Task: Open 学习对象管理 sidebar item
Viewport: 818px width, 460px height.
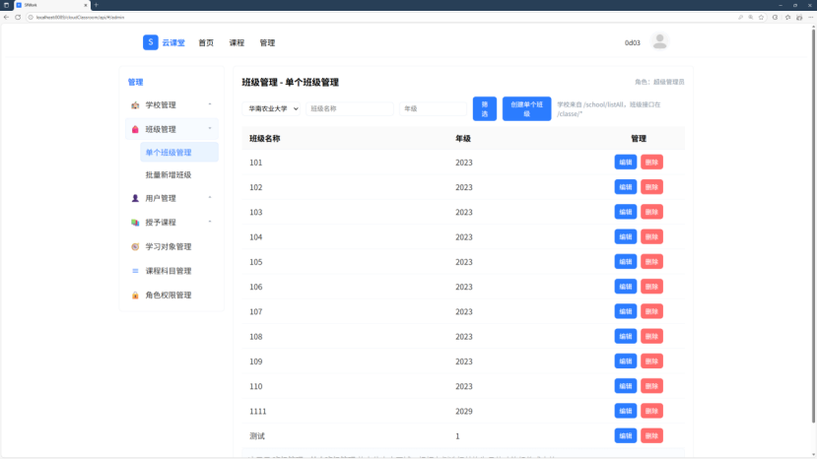Action: pyautogui.click(x=171, y=246)
